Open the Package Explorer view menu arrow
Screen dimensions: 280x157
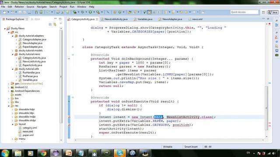click(x=61, y=24)
